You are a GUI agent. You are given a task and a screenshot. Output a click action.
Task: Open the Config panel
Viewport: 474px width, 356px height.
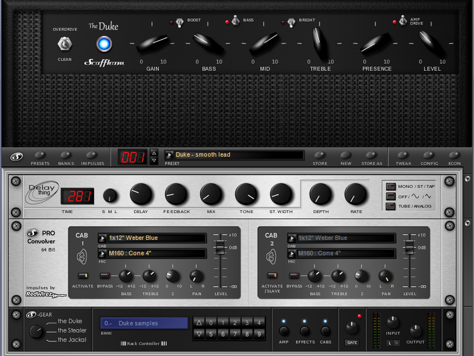429,156
